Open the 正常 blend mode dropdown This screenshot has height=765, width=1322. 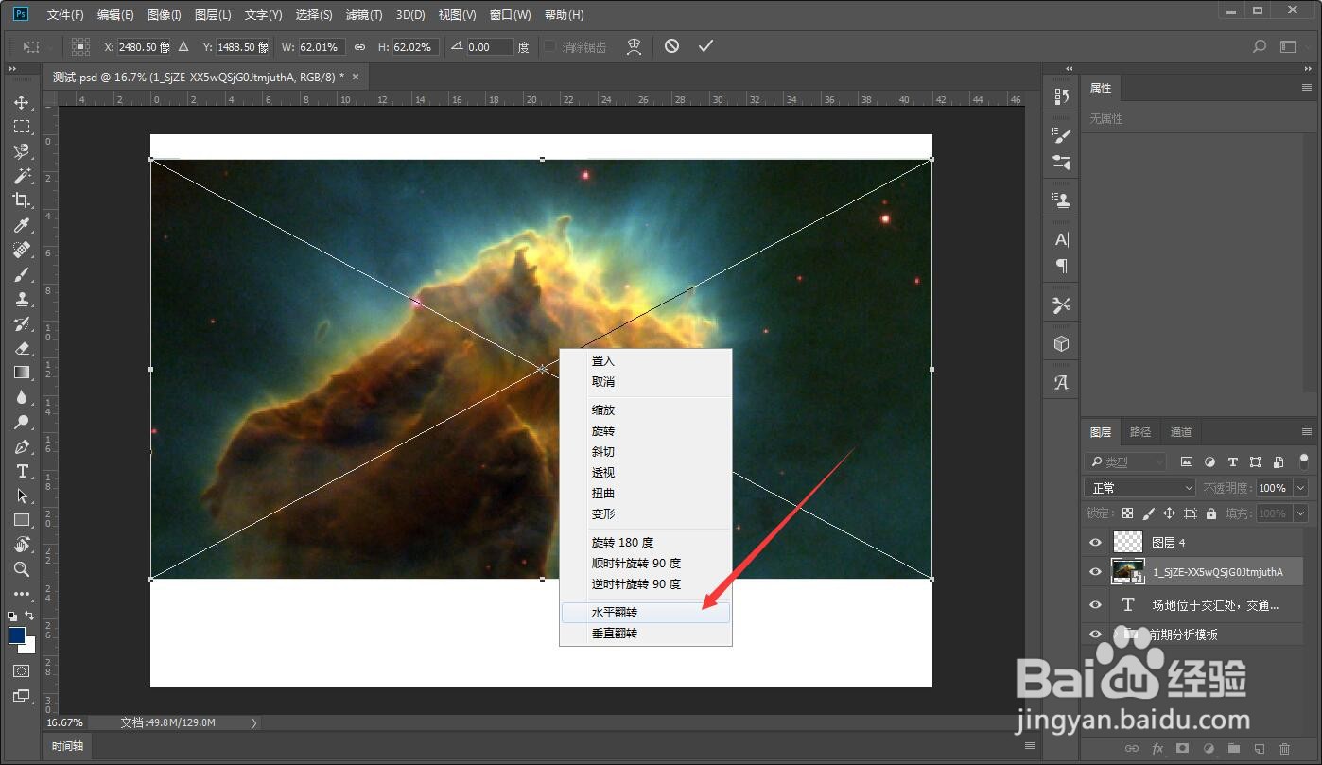pyautogui.click(x=1141, y=488)
